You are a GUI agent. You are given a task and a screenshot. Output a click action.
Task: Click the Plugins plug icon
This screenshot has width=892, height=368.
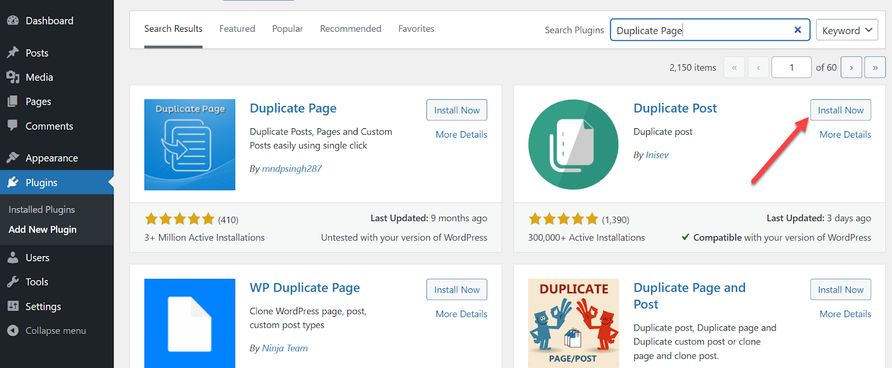(x=13, y=182)
